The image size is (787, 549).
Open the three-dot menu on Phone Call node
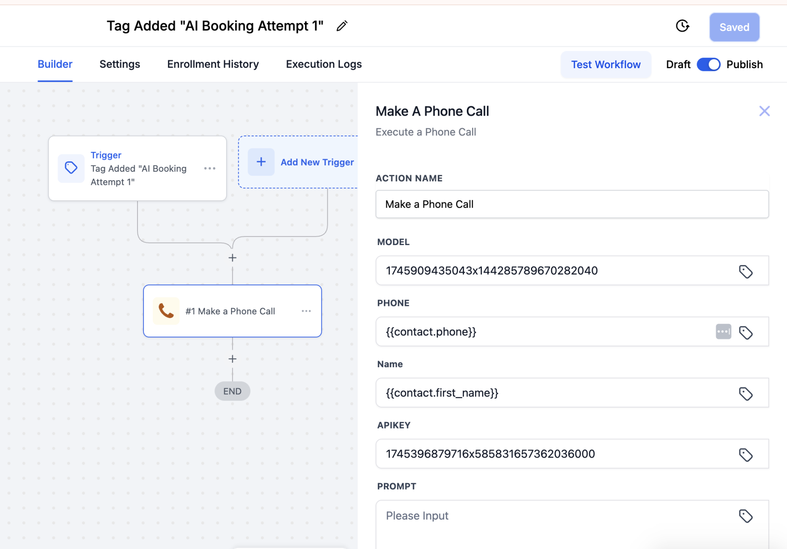click(x=306, y=311)
